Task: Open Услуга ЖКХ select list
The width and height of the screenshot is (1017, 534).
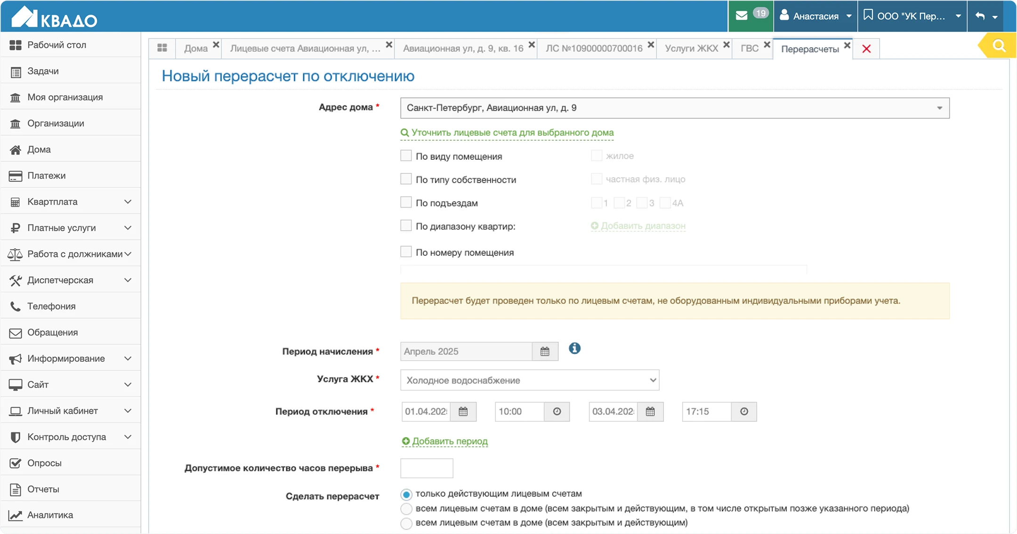Action: click(529, 380)
